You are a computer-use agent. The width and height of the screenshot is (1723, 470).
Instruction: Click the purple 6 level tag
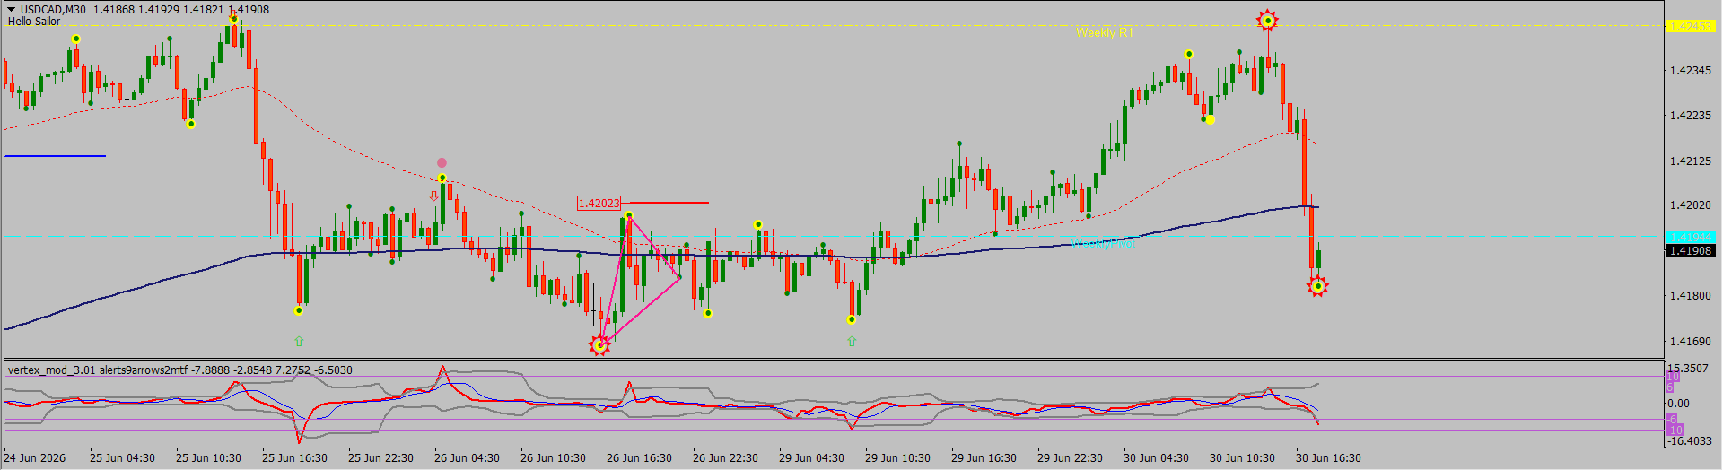tap(1670, 387)
